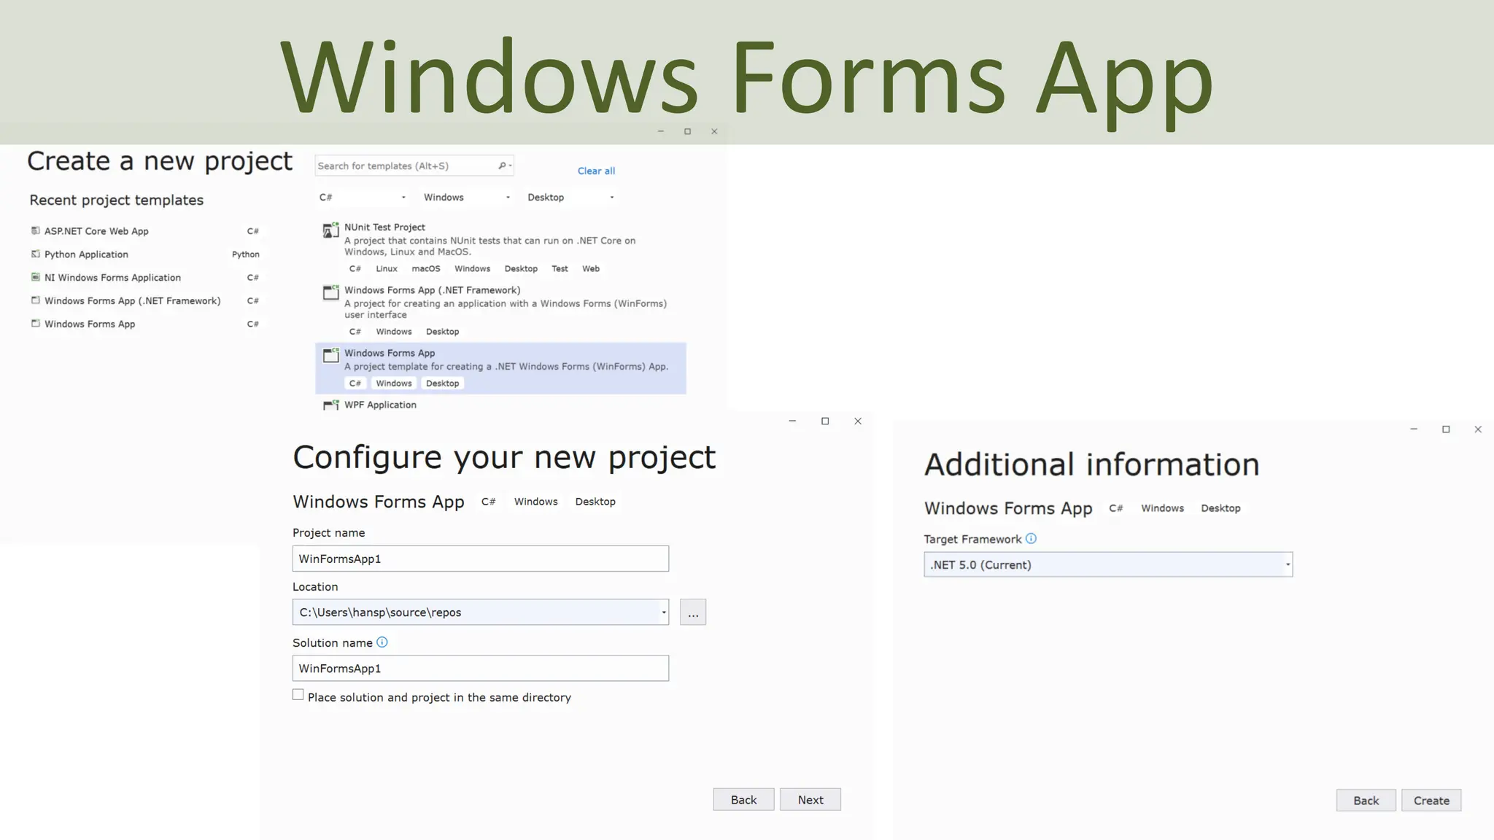The image size is (1494, 840).
Task: Click the Create button
Action: click(1431, 801)
